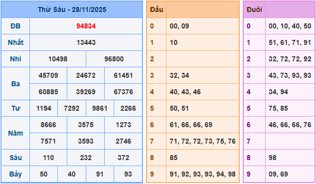
Task: Select the Tư prize label
Action: tap(15, 108)
